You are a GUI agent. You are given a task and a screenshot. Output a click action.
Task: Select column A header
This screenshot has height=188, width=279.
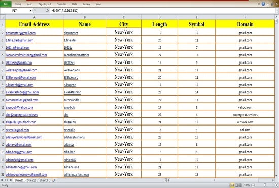coord(34,17)
